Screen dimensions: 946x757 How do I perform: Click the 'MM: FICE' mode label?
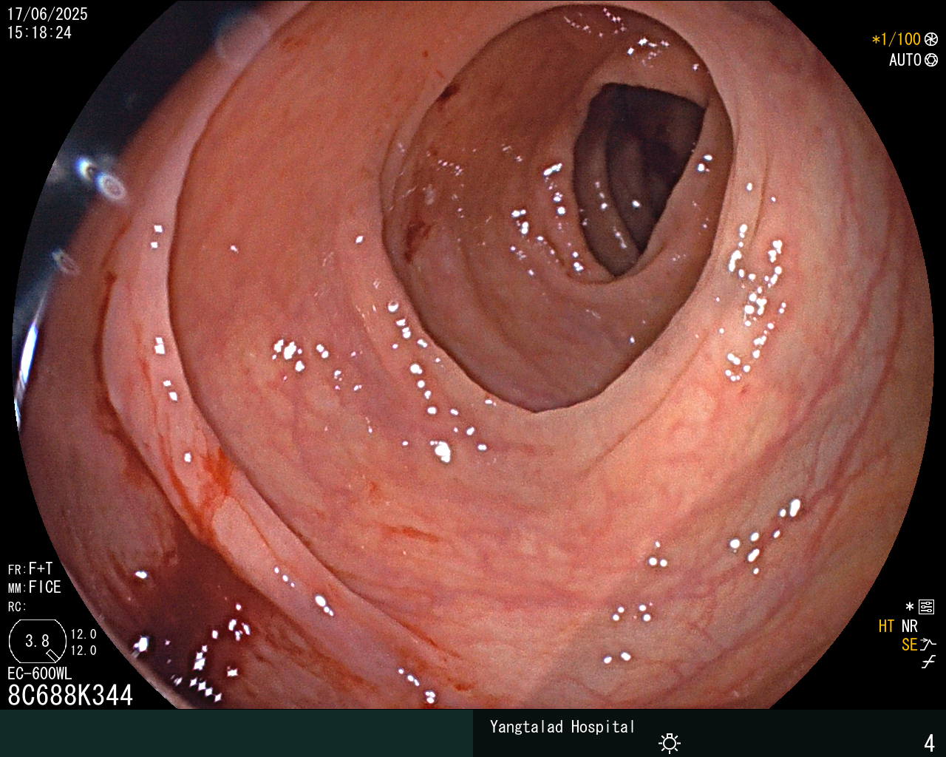(35, 587)
